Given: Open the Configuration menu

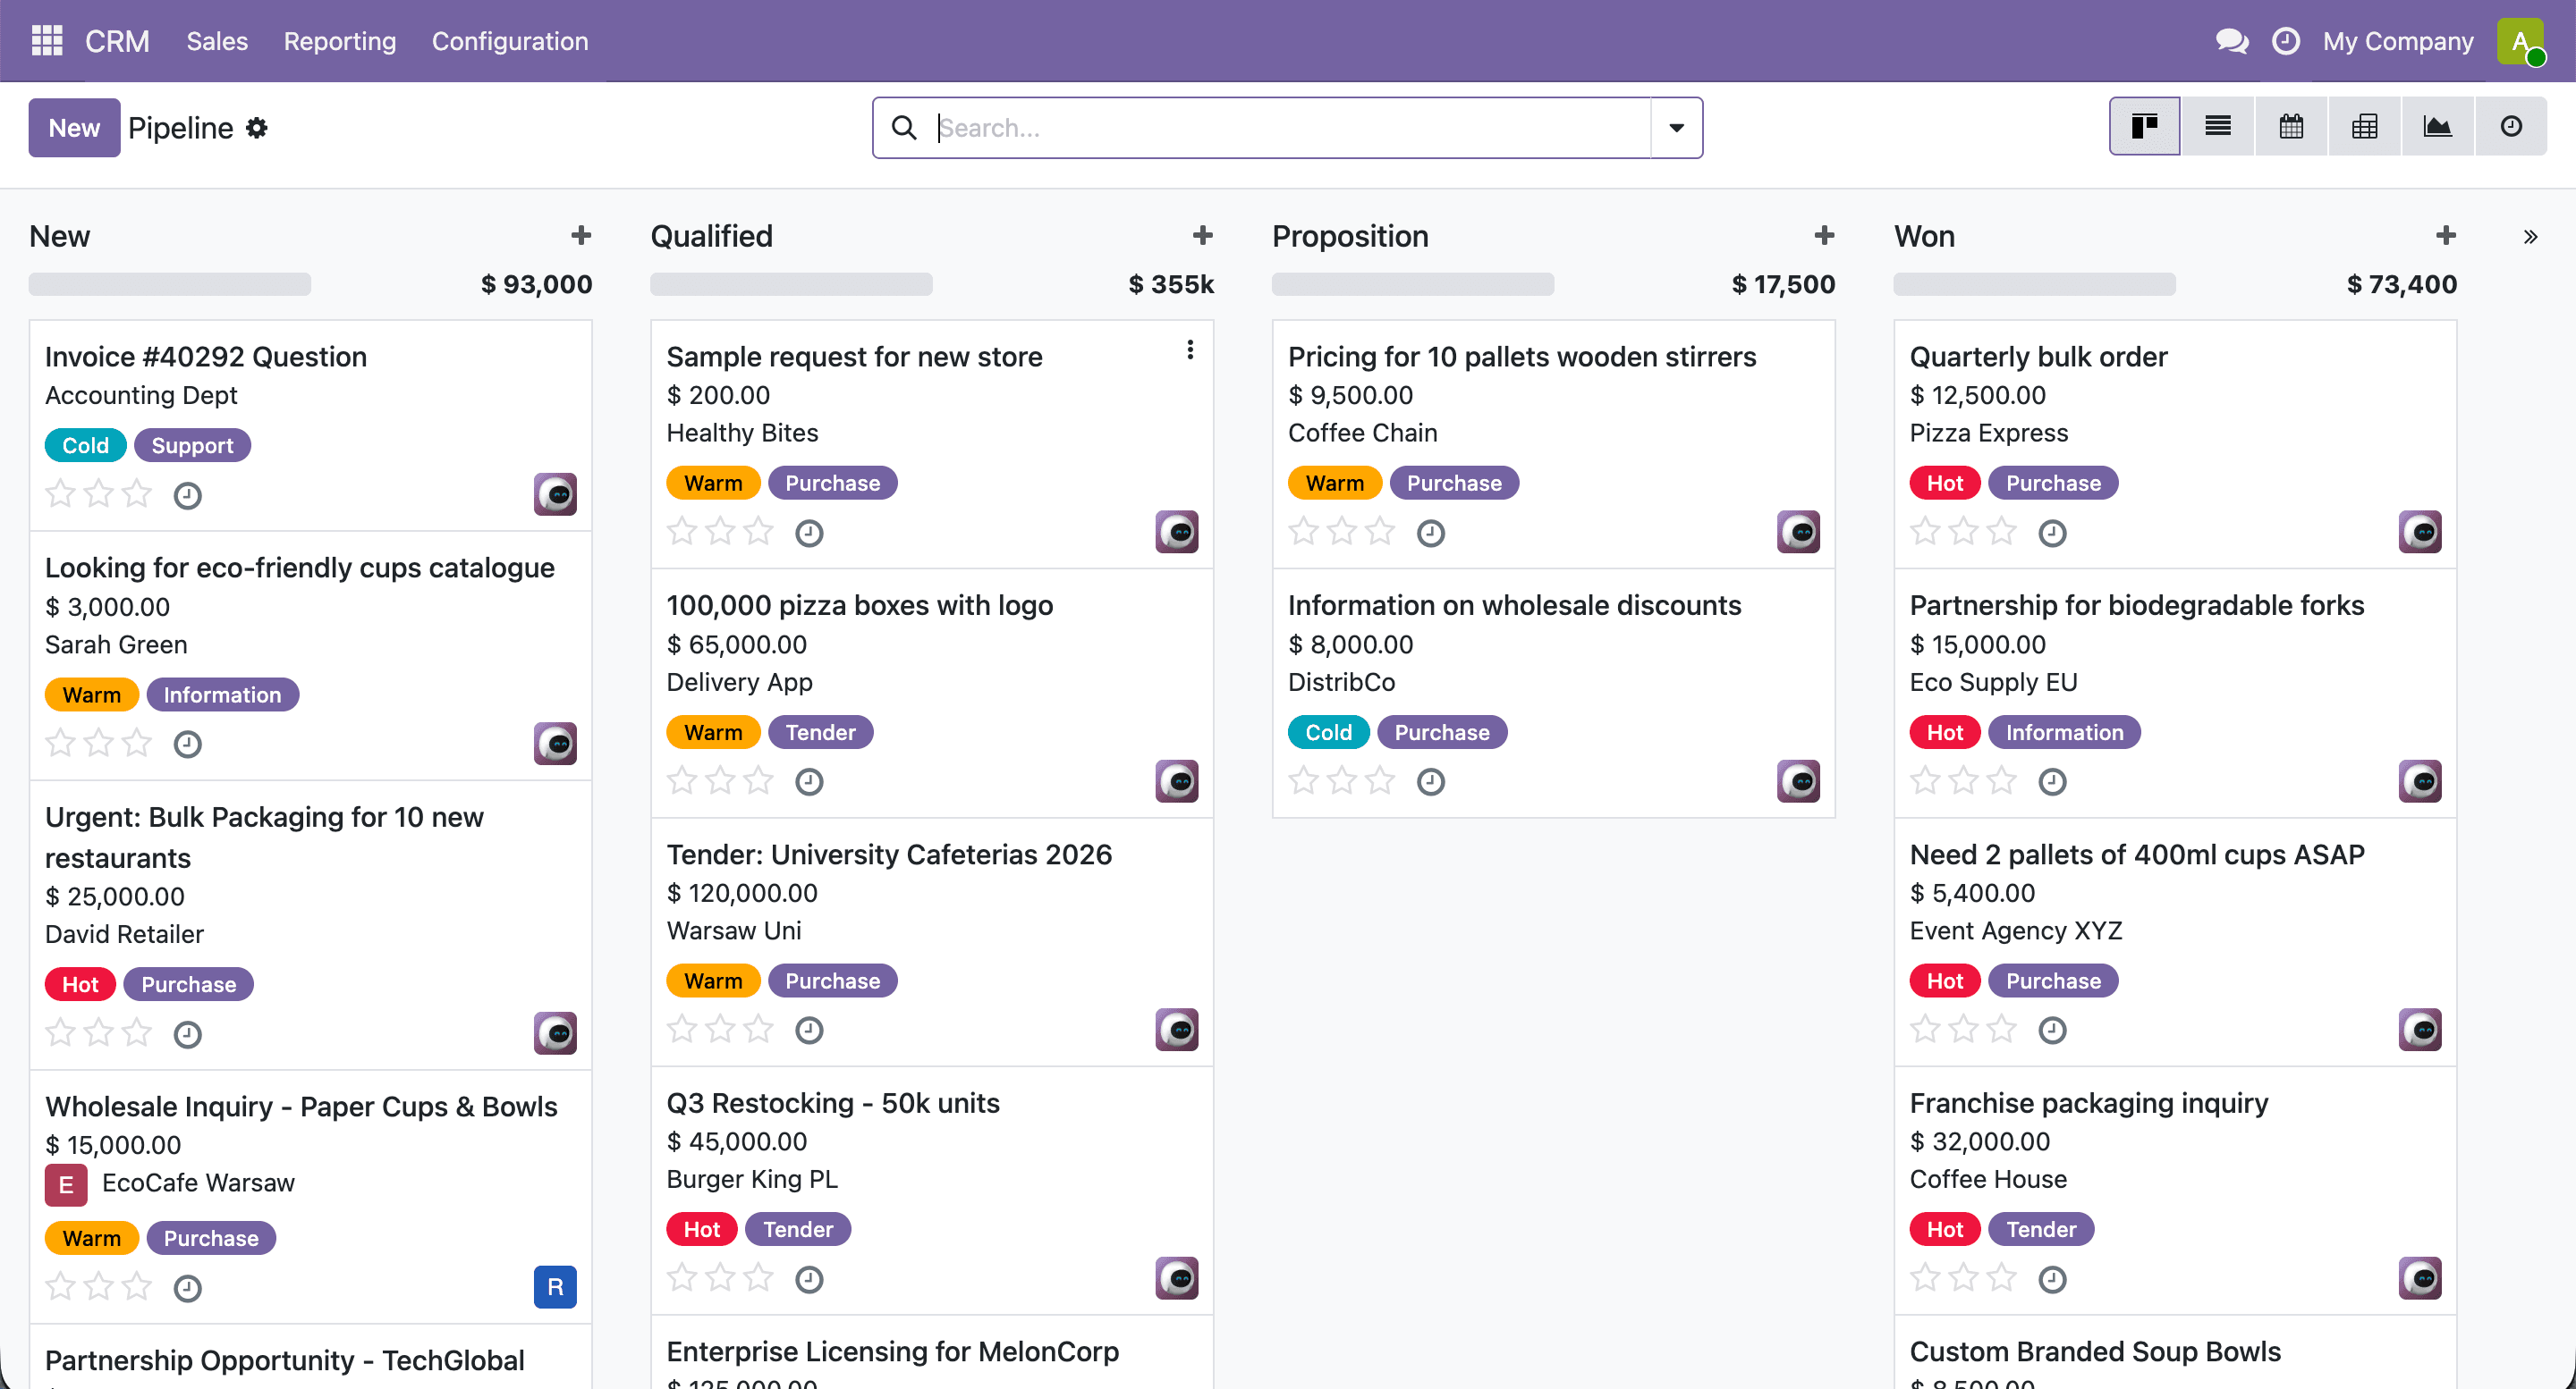Looking at the screenshot, I should coord(510,41).
